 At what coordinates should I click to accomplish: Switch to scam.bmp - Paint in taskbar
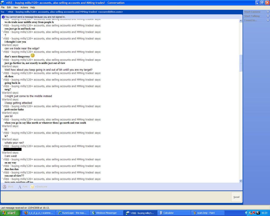tap(208, 213)
